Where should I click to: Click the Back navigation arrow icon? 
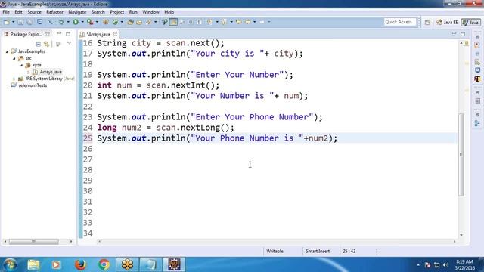(x=248, y=22)
